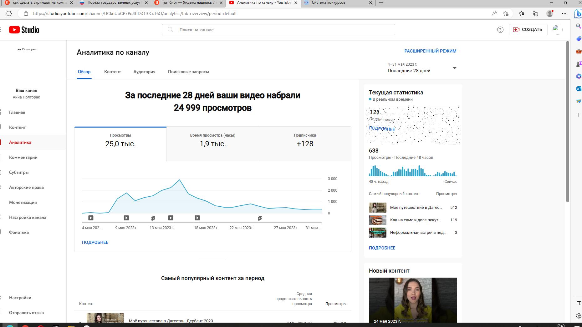Open Как на самом деле пекут… thumbnail

pyautogui.click(x=377, y=220)
